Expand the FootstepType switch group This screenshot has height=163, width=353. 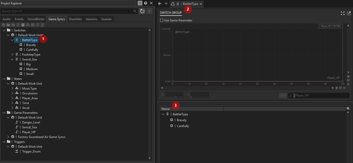[x=12, y=55]
